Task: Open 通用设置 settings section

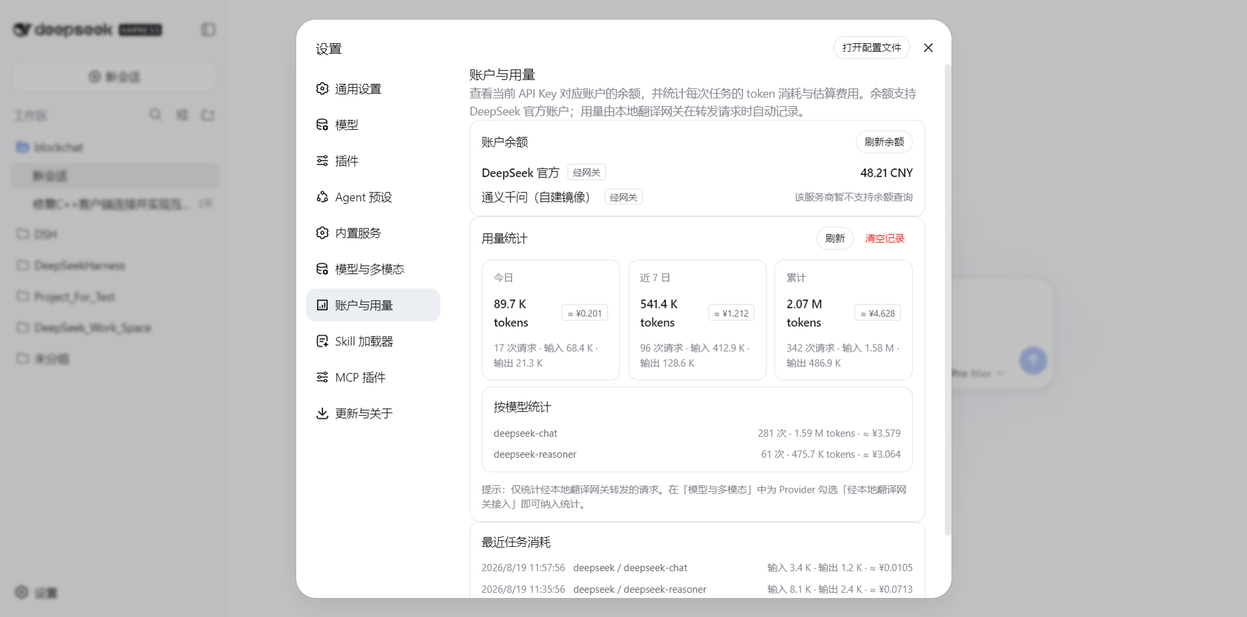Action: point(373,89)
